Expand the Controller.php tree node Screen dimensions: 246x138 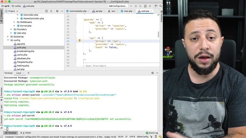18,15
